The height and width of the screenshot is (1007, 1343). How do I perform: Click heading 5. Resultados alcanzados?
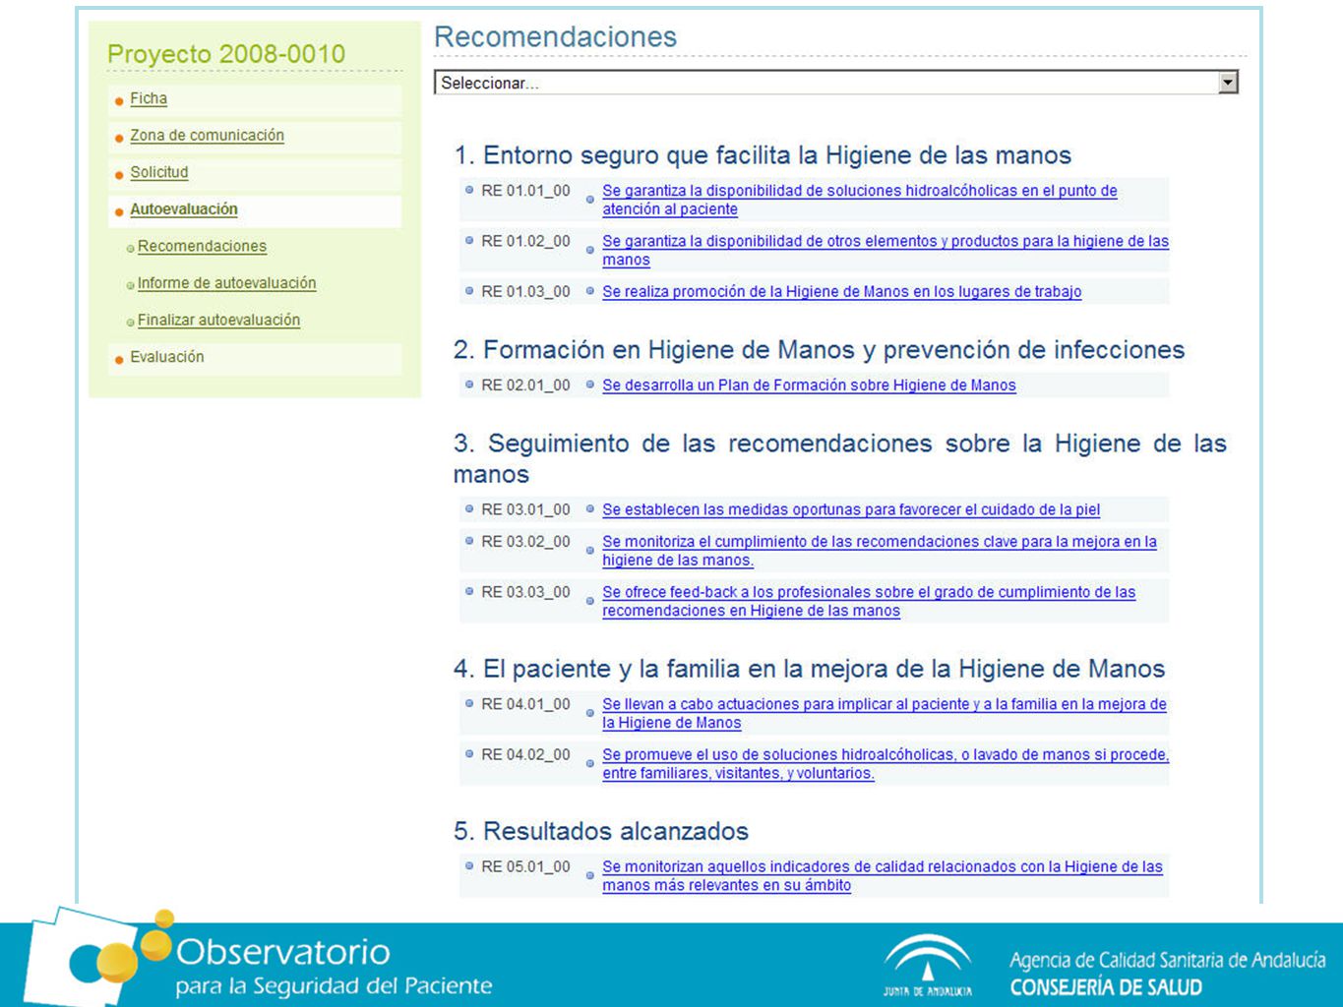click(601, 831)
